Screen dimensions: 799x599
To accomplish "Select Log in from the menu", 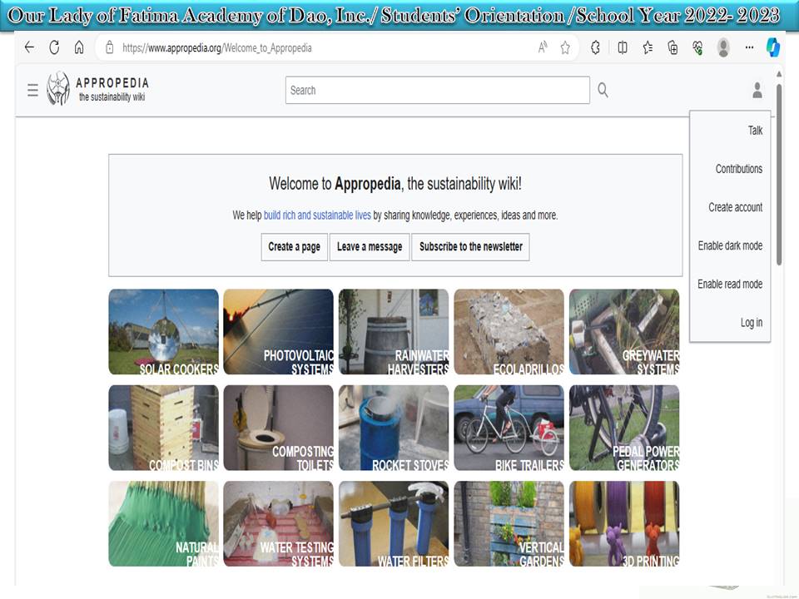I will point(751,323).
